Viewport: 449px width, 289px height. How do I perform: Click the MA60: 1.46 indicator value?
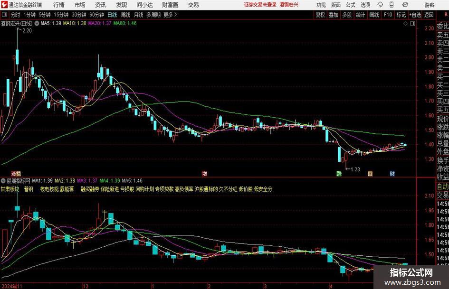tap(125, 23)
